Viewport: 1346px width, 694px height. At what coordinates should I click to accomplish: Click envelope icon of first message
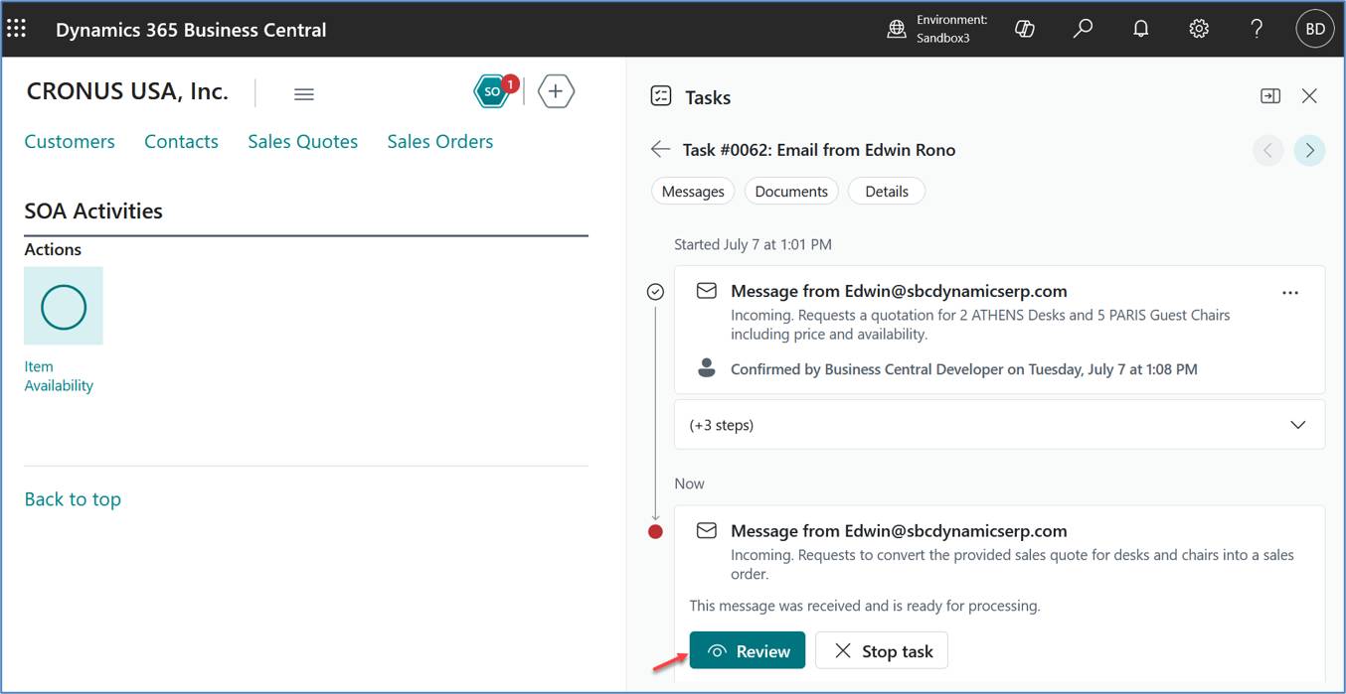point(706,291)
